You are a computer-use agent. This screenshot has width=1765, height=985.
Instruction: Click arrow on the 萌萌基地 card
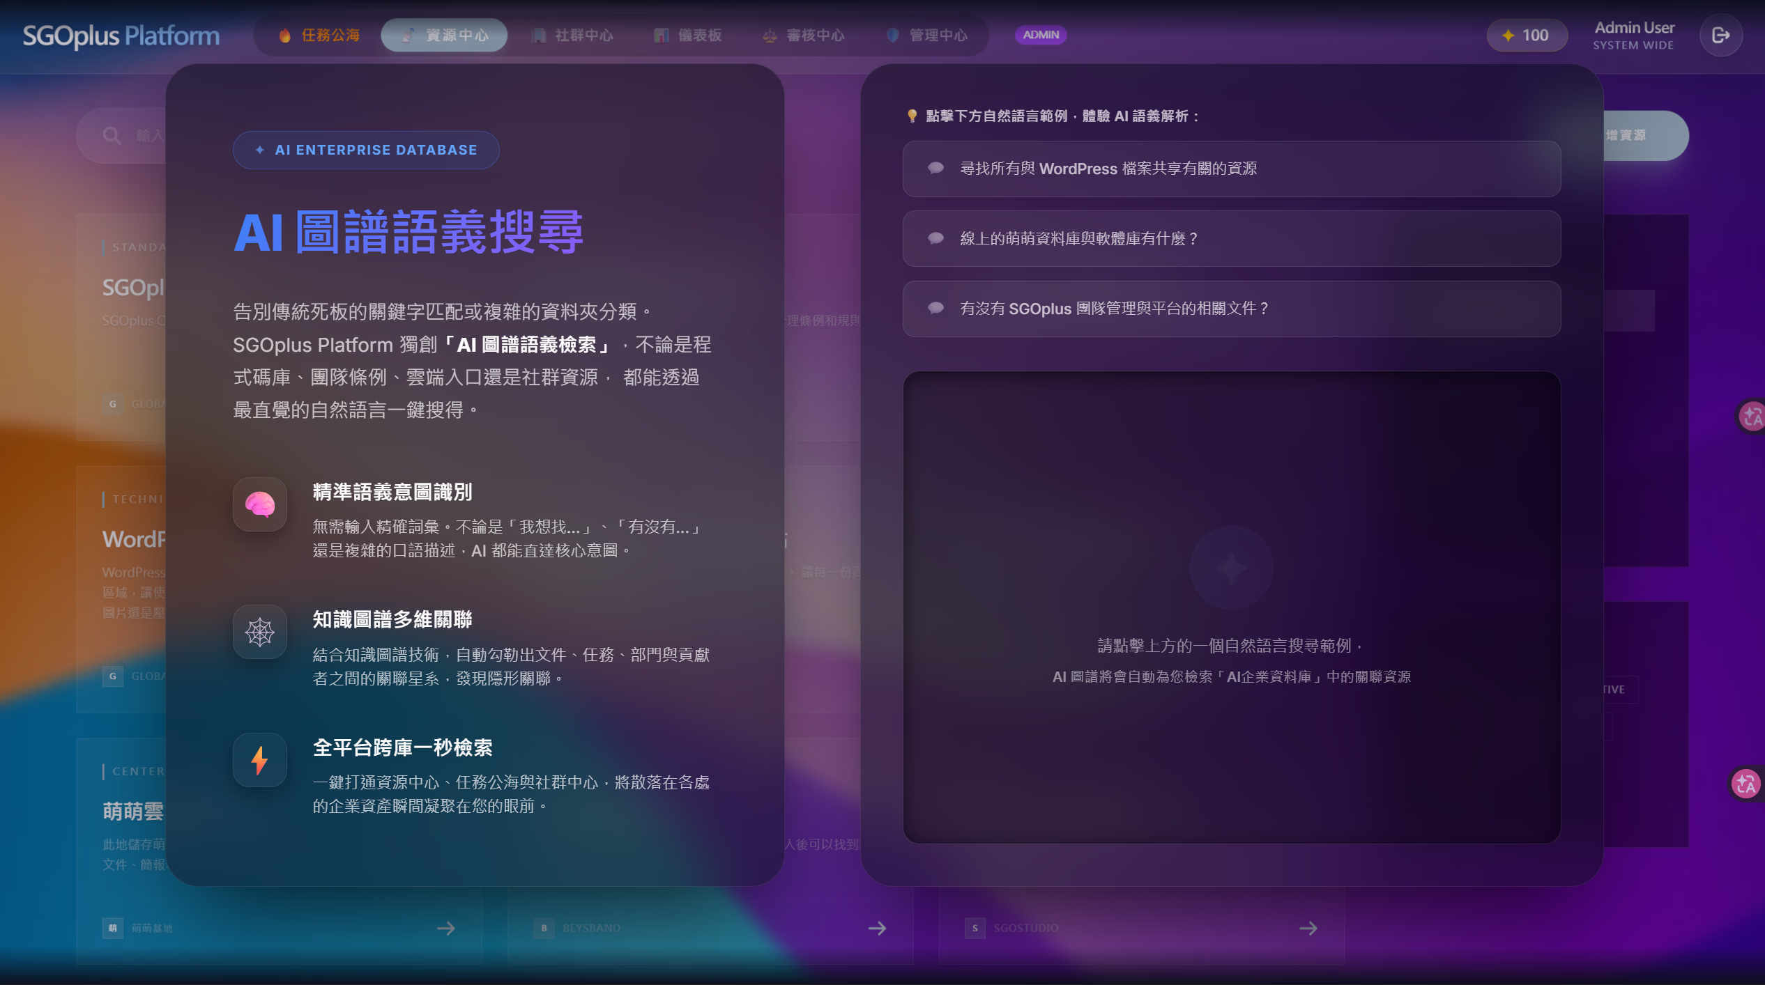coord(446,928)
